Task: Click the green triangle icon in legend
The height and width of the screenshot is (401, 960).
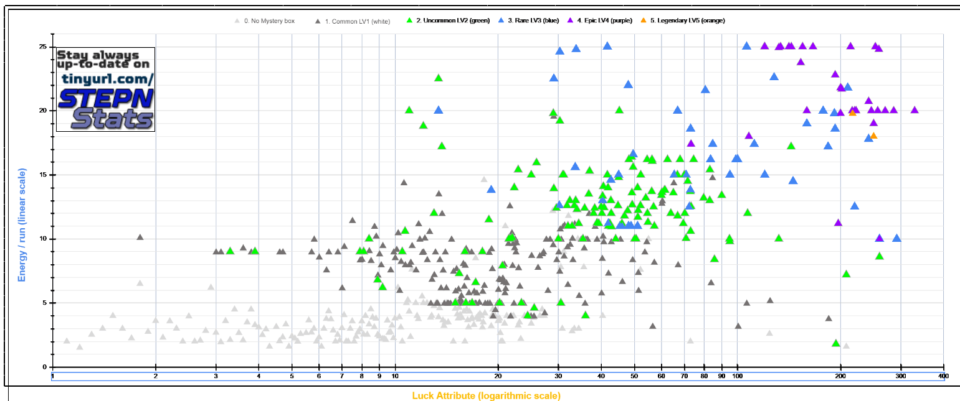Action: 409,21
